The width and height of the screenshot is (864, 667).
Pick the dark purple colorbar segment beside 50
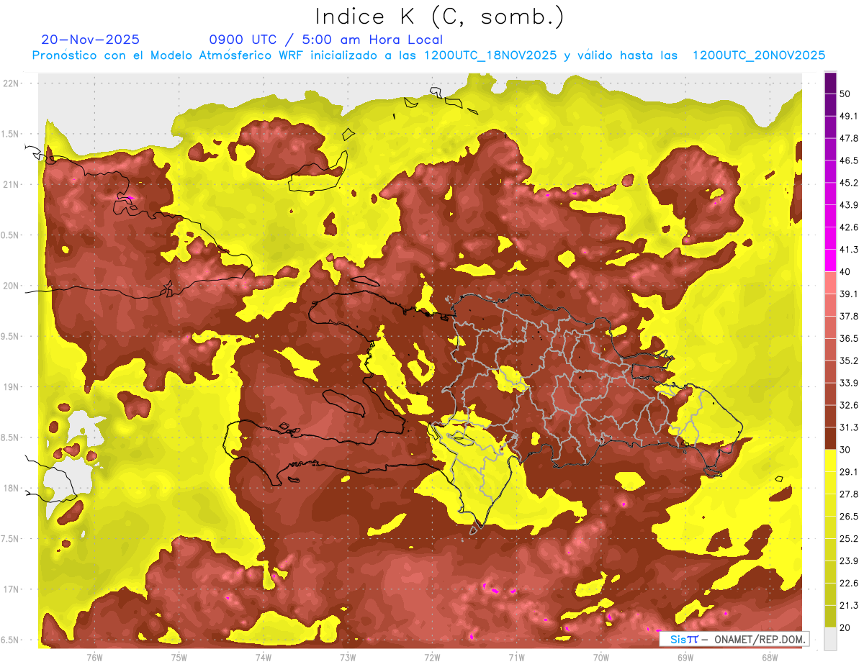click(830, 83)
